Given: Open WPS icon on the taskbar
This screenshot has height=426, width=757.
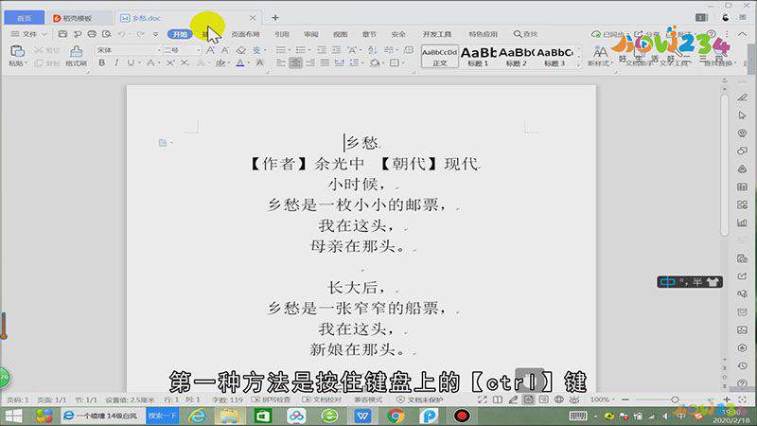Looking at the screenshot, I should (362, 416).
